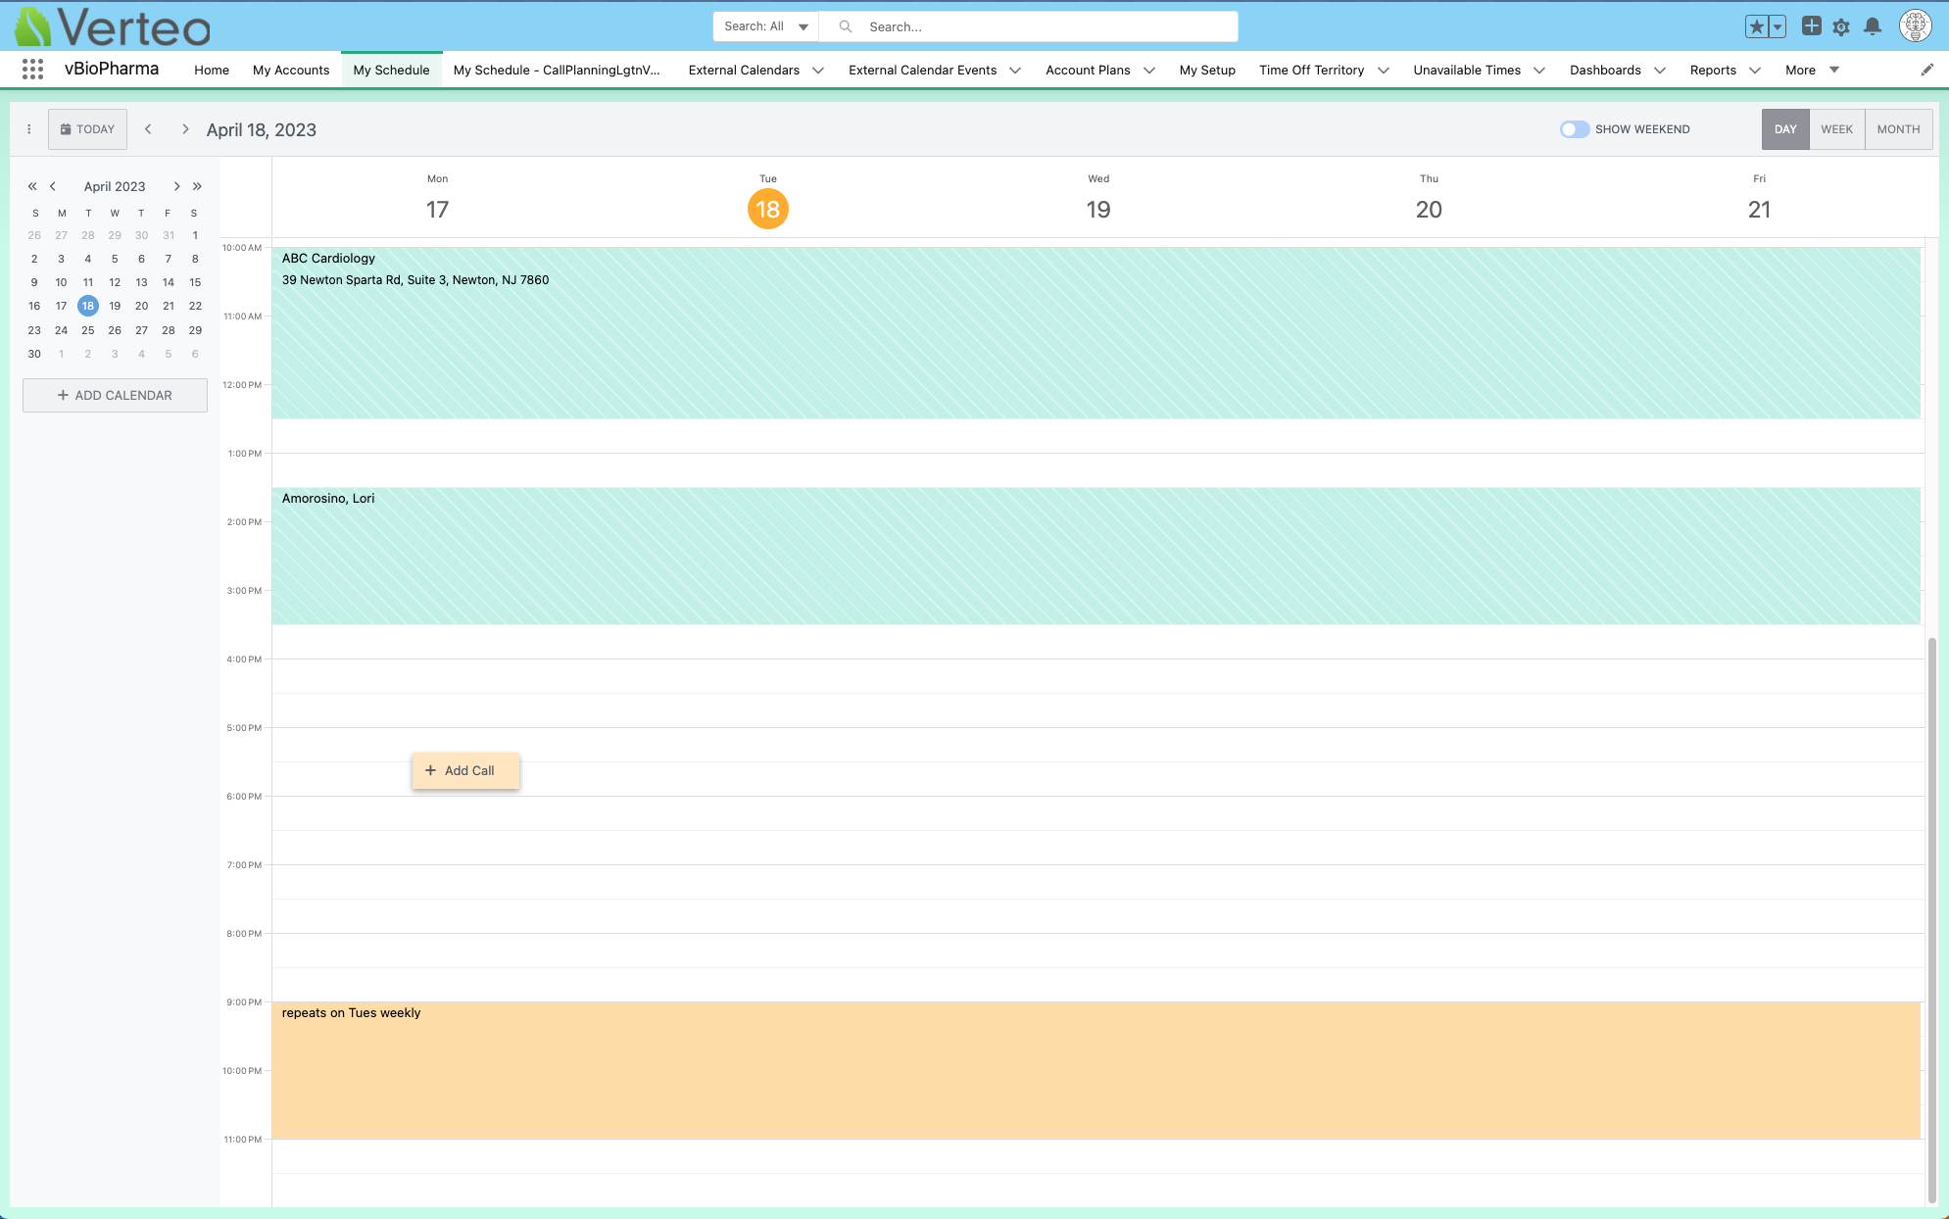
Task: Click the user profile avatar icon
Action: (1915, 26)
